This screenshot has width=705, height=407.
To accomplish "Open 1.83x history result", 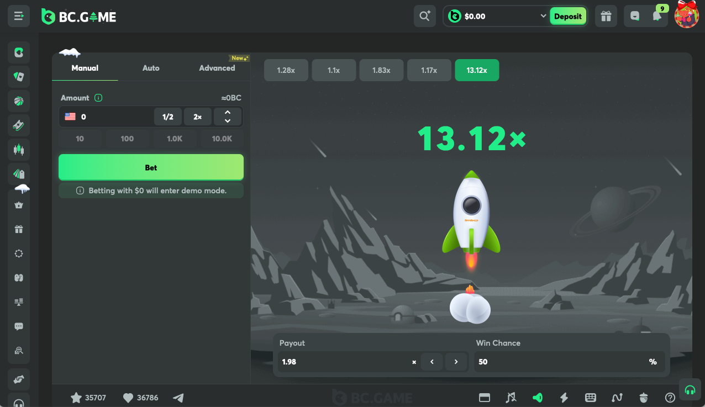I will coord(381,70).
